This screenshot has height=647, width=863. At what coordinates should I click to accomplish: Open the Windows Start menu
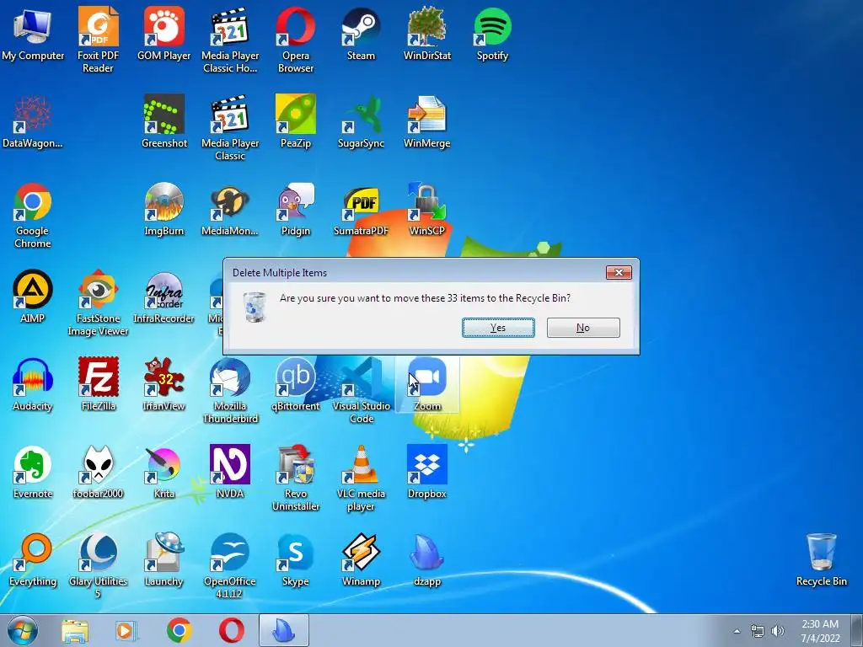click(23, 630)
